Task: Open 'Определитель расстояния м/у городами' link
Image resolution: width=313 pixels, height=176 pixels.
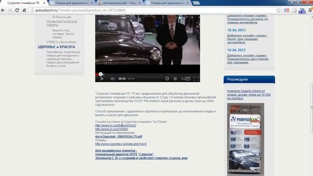Action: tap(248, 59)
